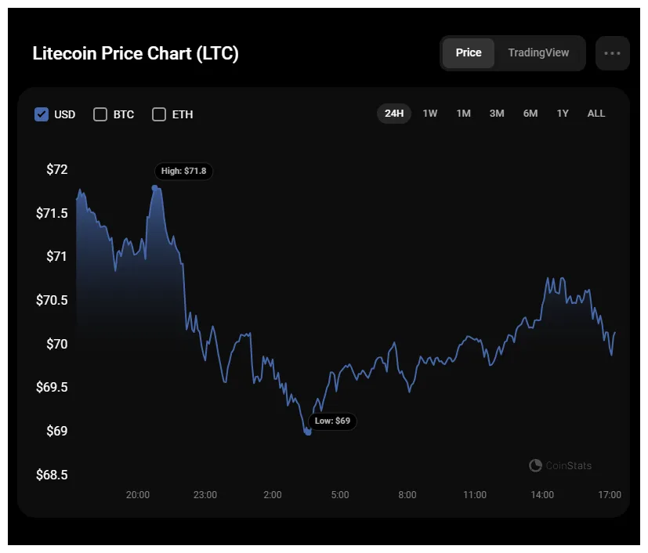Click the $72 price axis label
The width and height of the screenshot is (648, 553).
(x=56, y=169)
